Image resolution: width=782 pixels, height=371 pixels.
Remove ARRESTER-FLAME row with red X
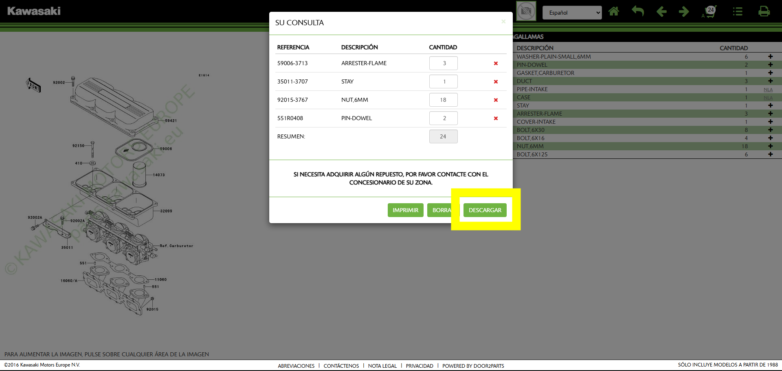(496, 64)
